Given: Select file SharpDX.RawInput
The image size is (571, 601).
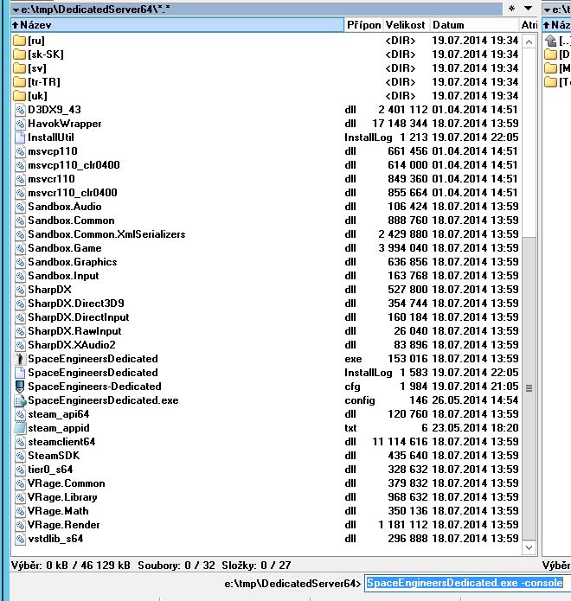Looking at the screenshot, I should 74,331.
